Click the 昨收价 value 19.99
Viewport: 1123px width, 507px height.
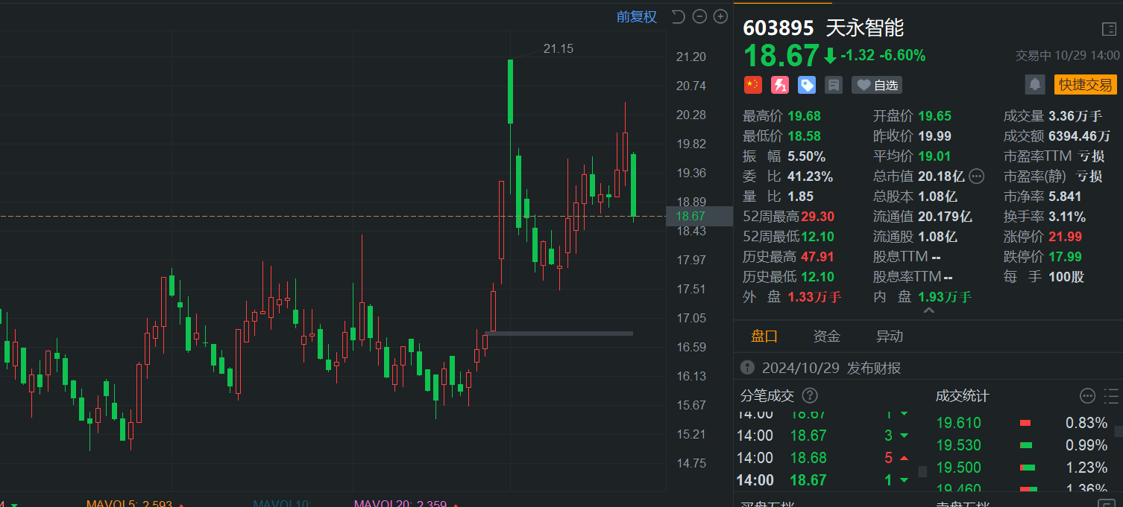pos(935,136)
